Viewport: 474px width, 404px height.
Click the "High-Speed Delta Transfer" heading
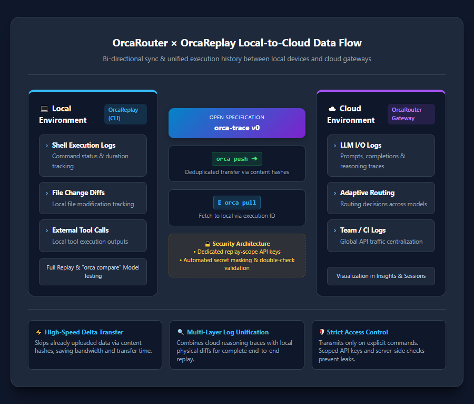pyautogui.click(x=84, y=332)
